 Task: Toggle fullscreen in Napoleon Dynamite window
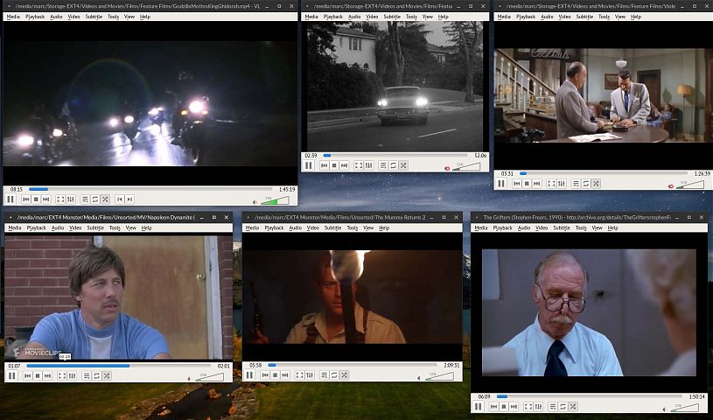(x=62, y=376)
